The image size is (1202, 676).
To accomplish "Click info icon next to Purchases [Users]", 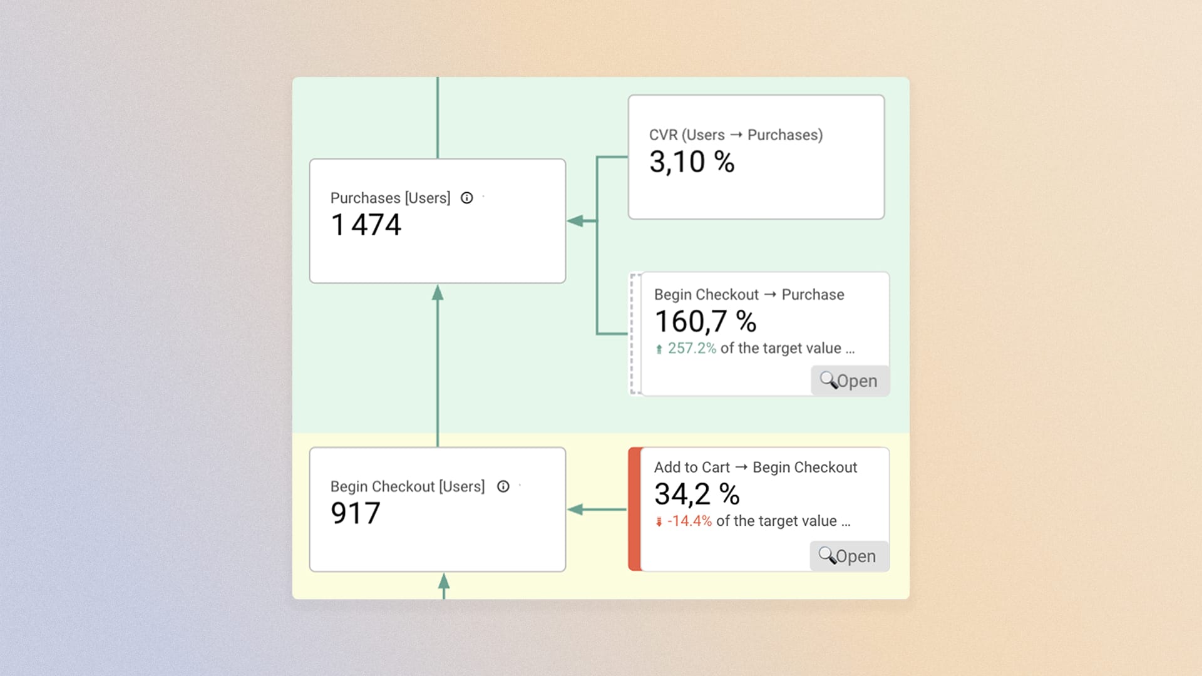I will click(466, 198).
